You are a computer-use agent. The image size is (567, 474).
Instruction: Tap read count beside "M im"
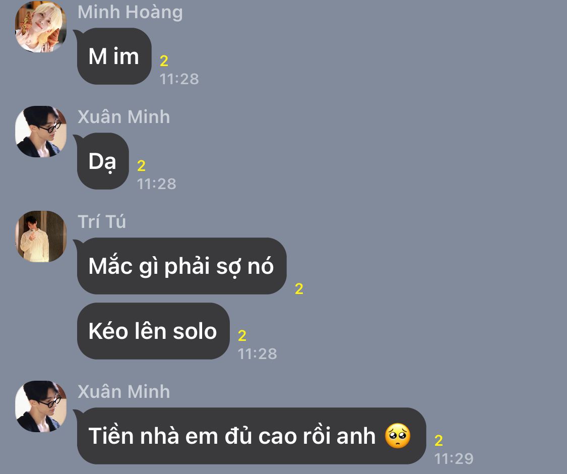[164, 61]
